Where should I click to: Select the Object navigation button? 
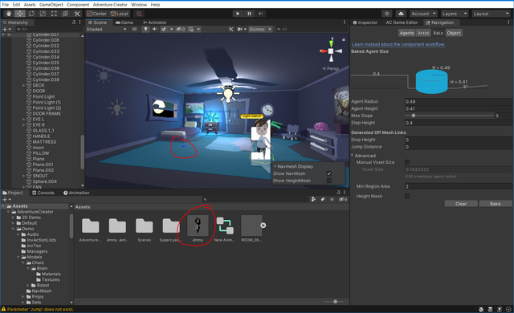click(x=454, y=33)
